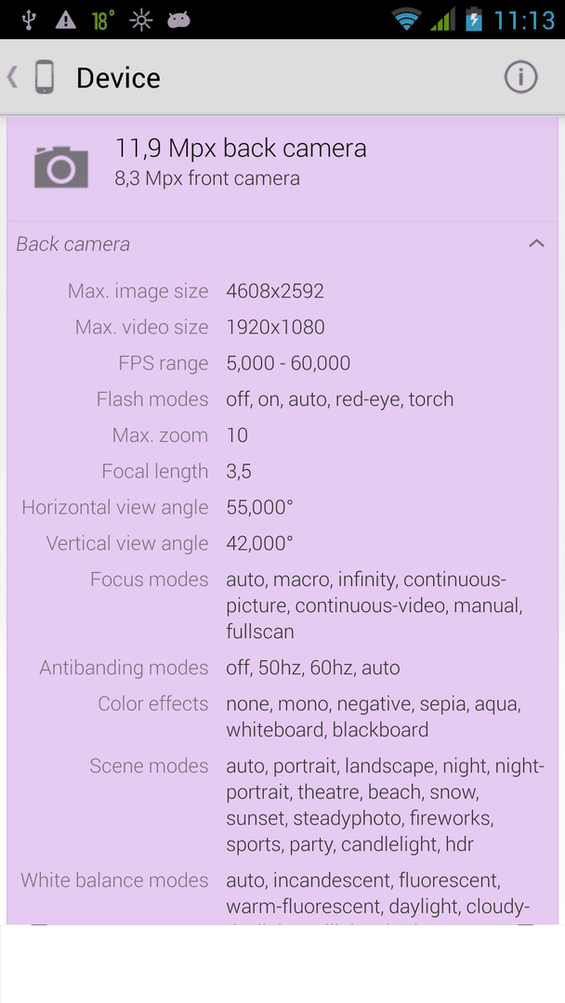Tap the Focus modes values list
The image size is (565, 1003).
pos(374,606)
